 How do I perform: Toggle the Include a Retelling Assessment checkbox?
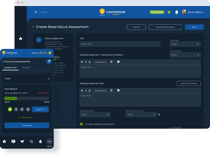pyautogui.click(x=81, y=124)
